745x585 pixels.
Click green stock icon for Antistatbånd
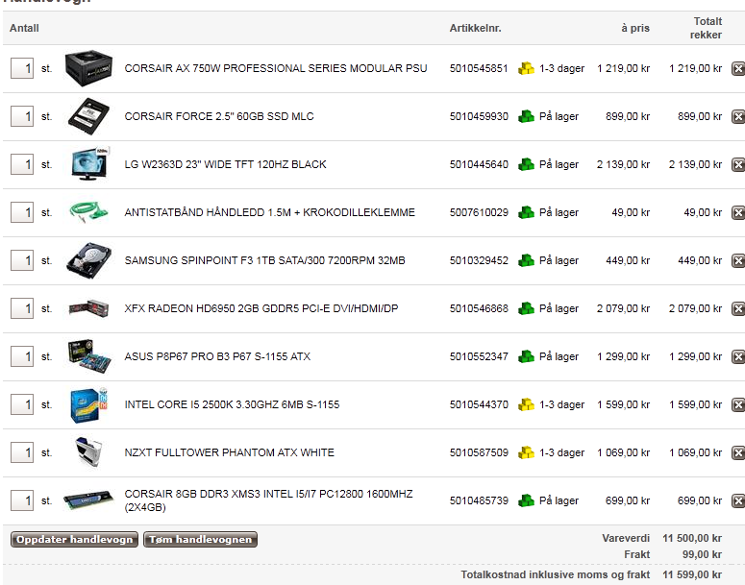click(526, 212)
